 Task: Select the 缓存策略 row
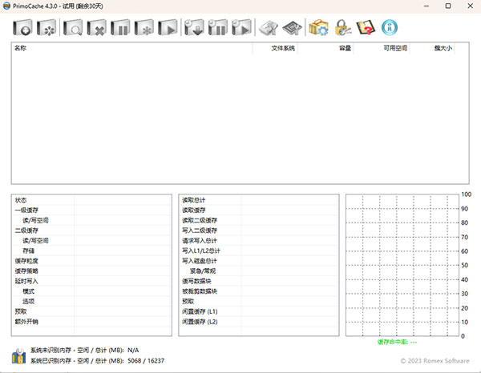coord(91,271)
